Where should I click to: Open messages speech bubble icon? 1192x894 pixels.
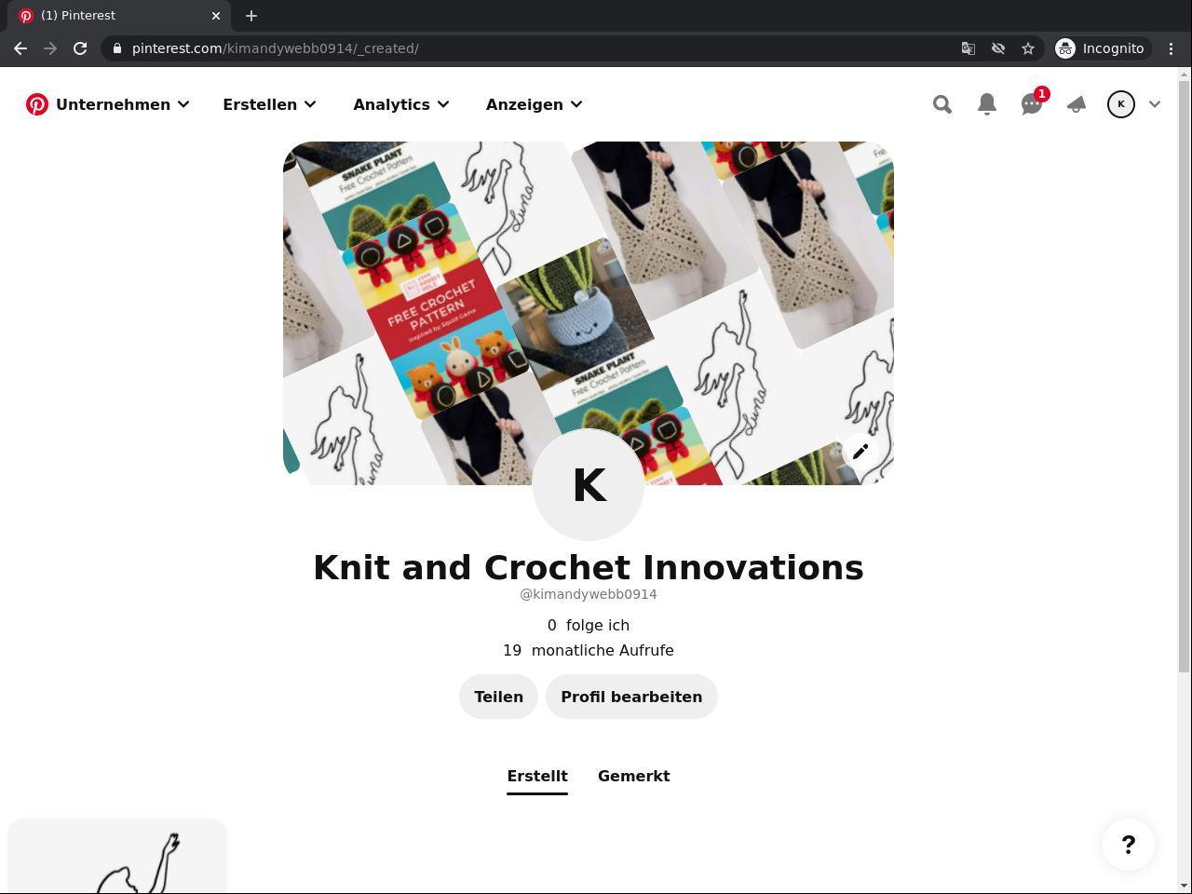(x=1032, y=104)
